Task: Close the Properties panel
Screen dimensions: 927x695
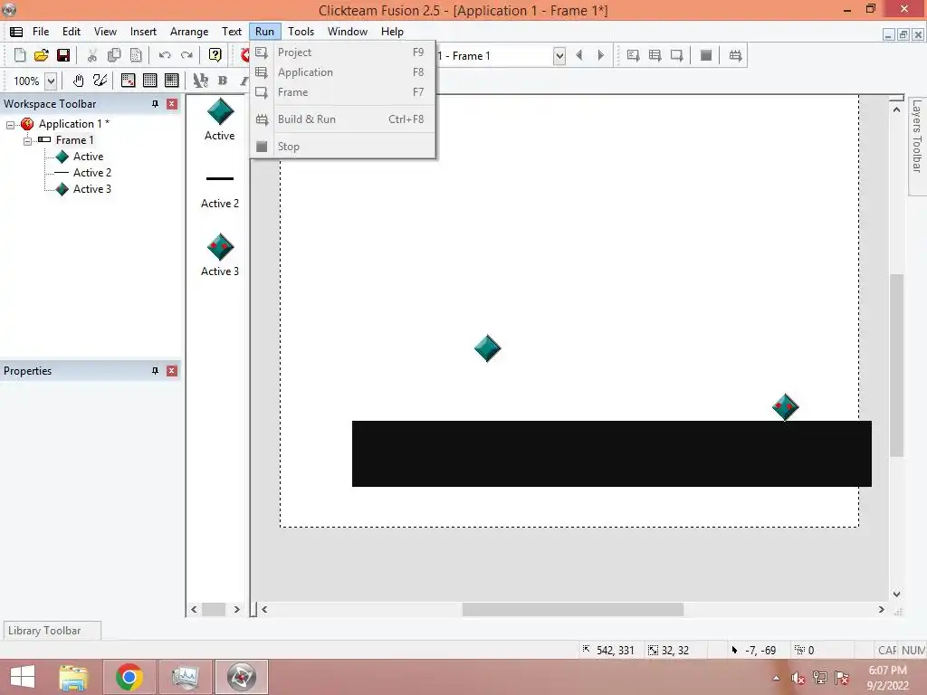Action: pos(171,370)
